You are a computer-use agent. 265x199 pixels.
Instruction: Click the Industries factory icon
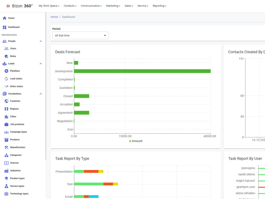[x=6, y=171]
